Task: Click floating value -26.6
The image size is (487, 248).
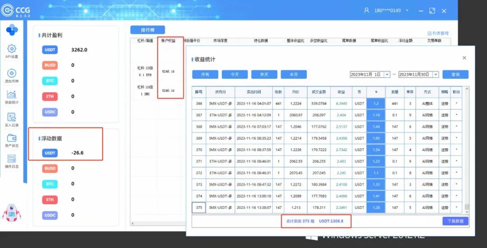Action: click(78, 153)
